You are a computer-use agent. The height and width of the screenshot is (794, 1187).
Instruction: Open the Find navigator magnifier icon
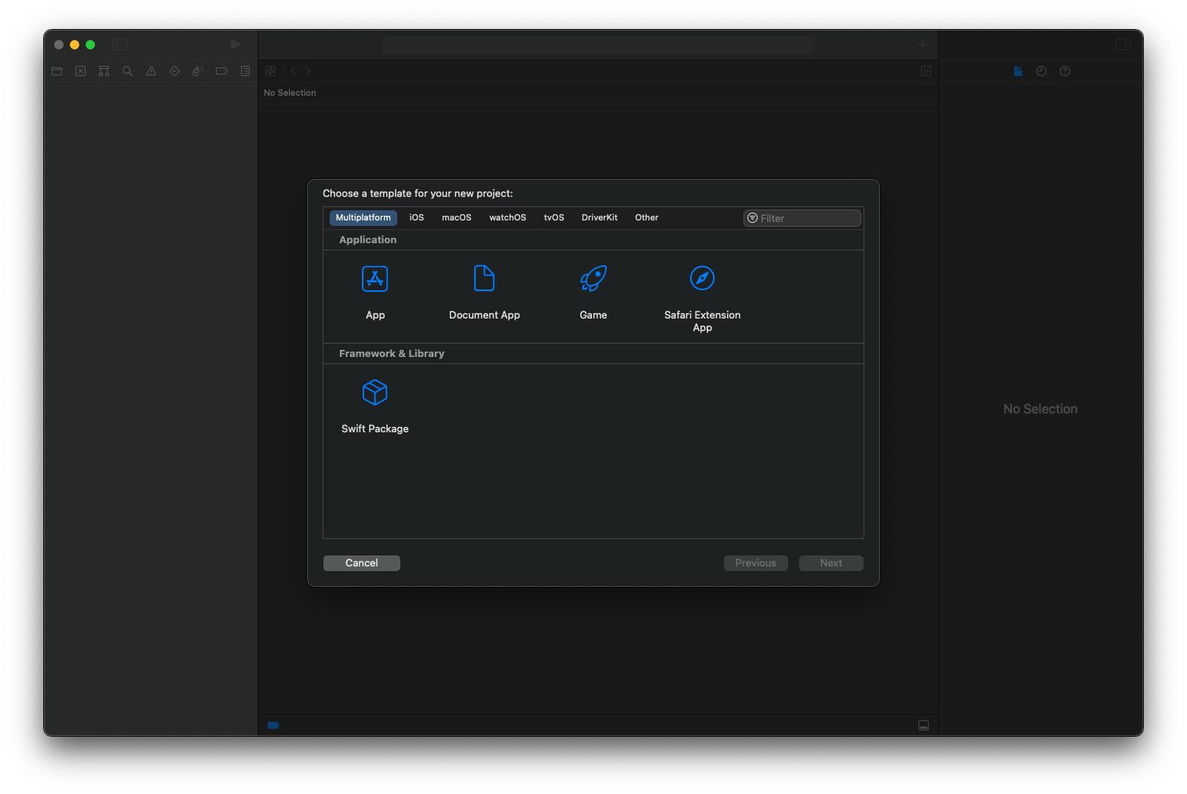(127, 71)
